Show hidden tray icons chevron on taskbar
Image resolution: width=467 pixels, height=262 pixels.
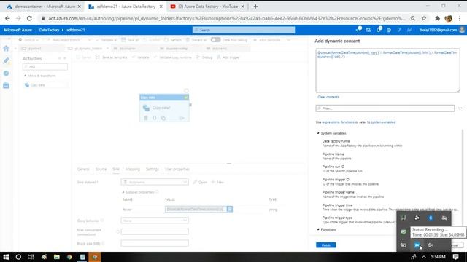pyautogui.click(x=424, y=257)
